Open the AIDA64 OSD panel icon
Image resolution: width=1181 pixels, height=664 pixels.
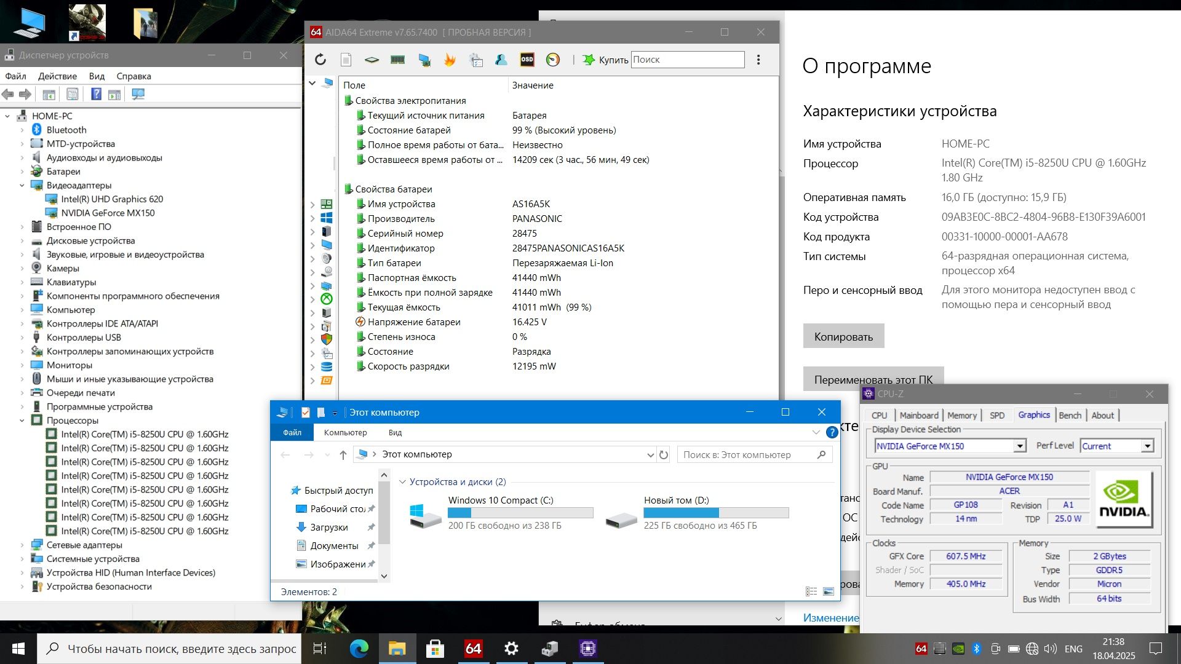pyautogui.click(x=527, y=60)
